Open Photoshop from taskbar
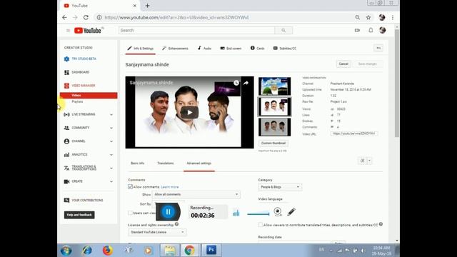This screenshot has height=257, width=457. click(x=211, y=250)
